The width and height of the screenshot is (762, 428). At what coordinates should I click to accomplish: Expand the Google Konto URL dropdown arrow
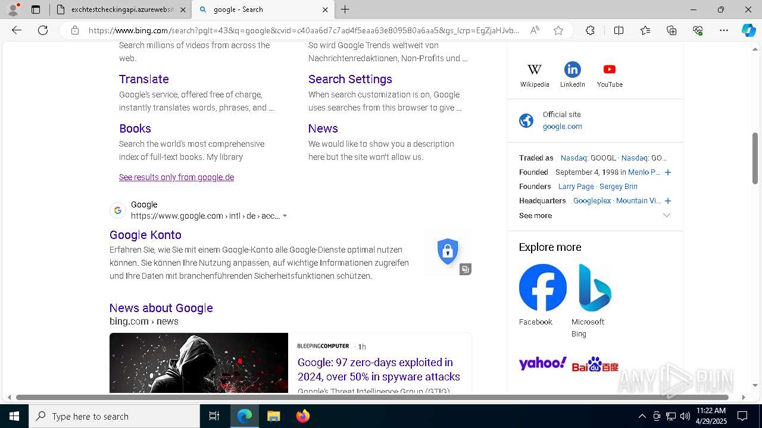[285, 216]
